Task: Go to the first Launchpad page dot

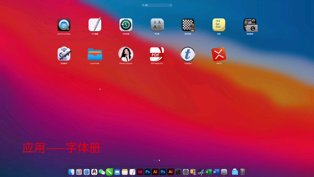Action: tap(155, 160)
